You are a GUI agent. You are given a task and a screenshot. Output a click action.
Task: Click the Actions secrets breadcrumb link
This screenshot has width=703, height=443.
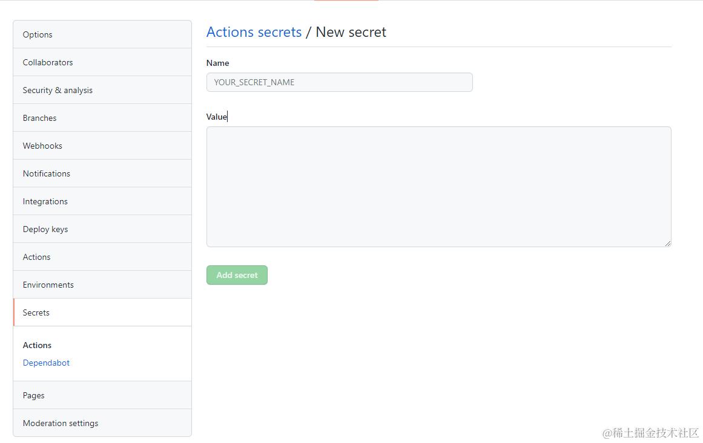(254, 32)
